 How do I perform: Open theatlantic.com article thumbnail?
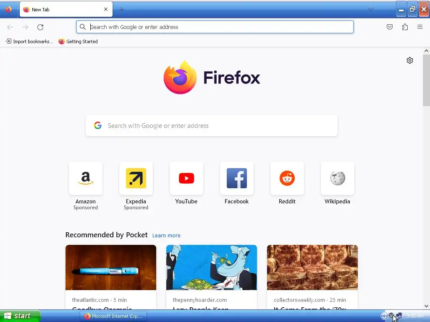[111, 267]
